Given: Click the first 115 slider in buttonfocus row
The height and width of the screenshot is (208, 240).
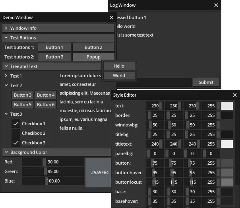Looking at the screenshot, I should pyautogui.click(x=155, y=182).
